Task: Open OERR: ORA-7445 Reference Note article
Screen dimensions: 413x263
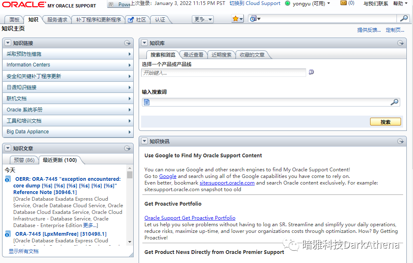Action: click(67, 185)
